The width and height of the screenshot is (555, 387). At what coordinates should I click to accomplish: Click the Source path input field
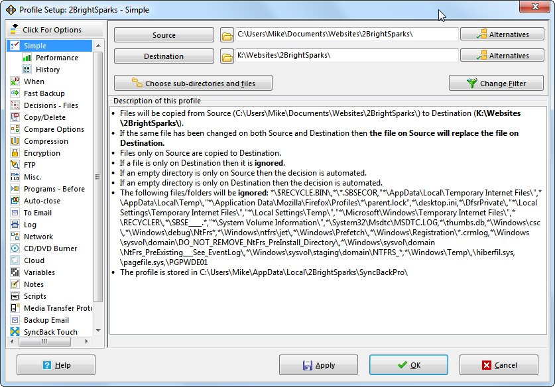coord(347,34)
